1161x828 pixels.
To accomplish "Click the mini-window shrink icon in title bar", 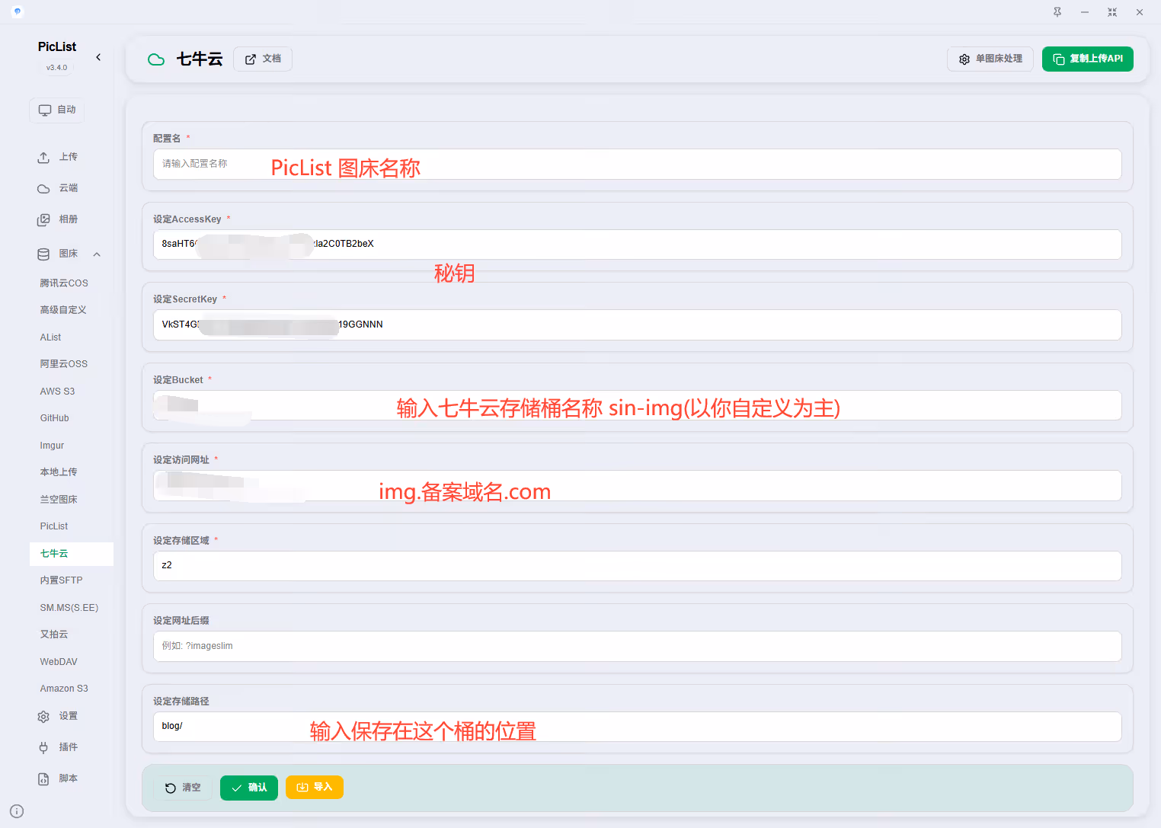I will coord(1112,12).
